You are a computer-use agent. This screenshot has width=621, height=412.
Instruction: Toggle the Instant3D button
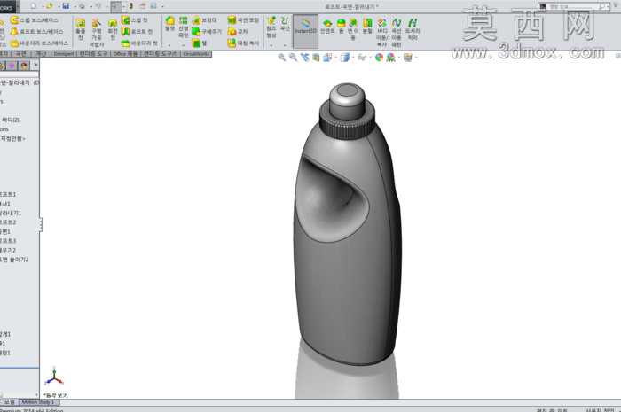coord(306,31)
